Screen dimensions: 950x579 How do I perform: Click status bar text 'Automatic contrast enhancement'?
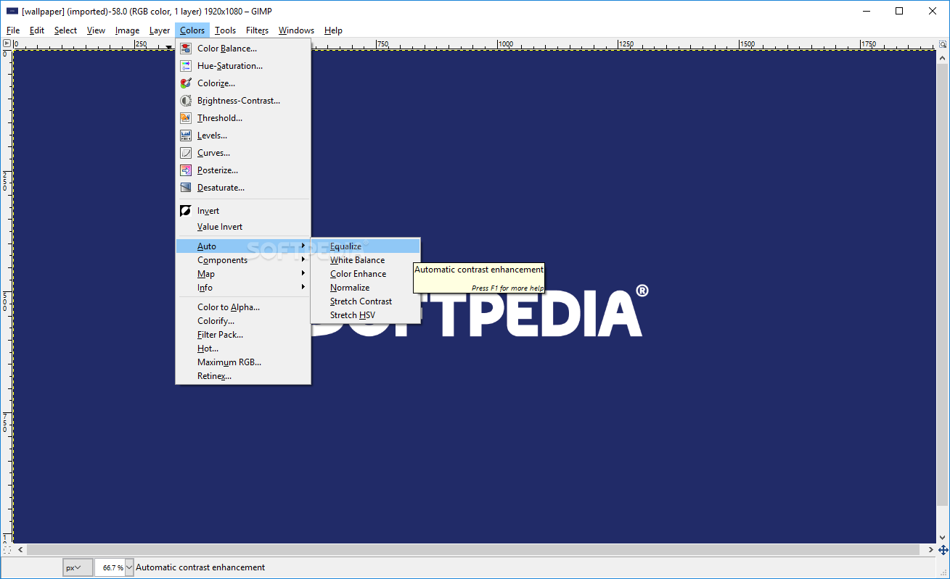(200, 567)
